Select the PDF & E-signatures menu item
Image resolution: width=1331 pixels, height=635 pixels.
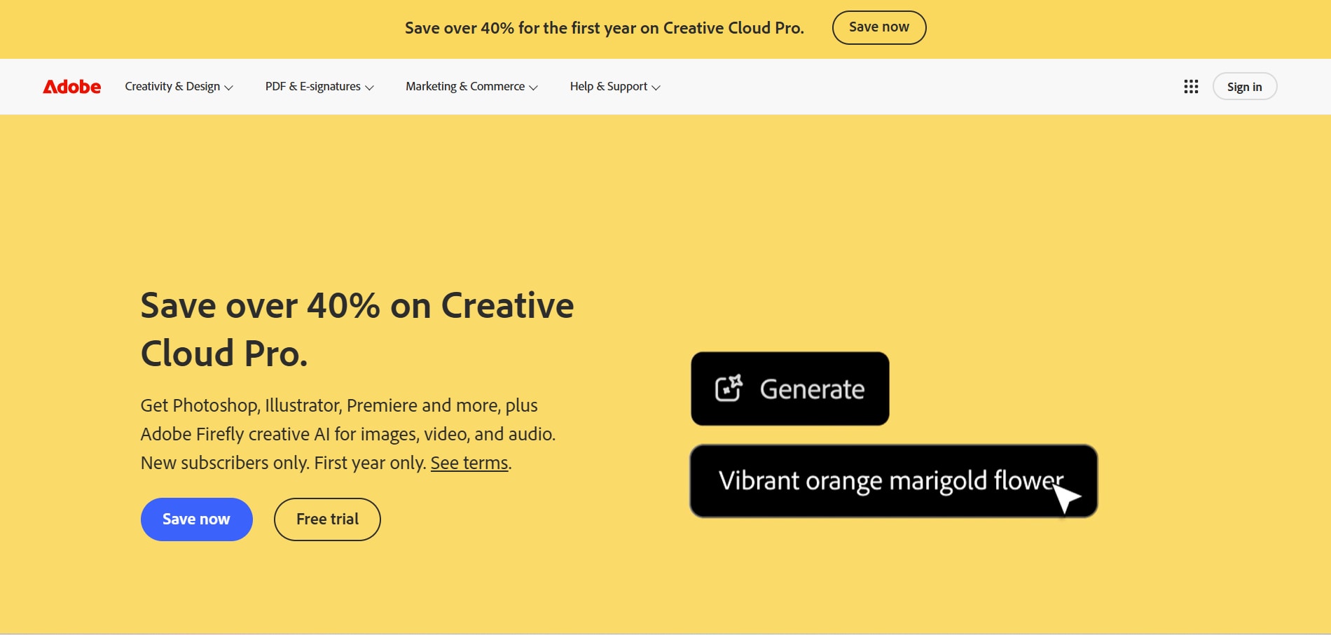312,86
